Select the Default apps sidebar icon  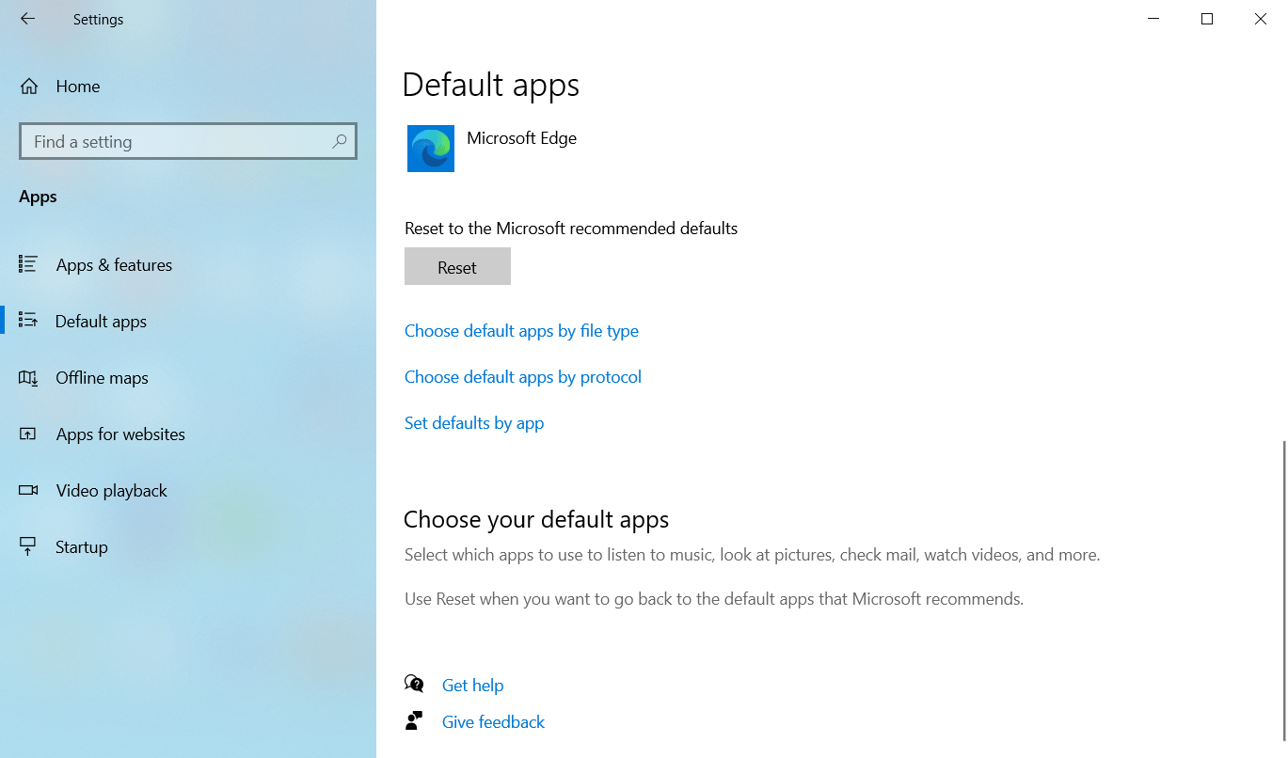[x=28, y=321]
